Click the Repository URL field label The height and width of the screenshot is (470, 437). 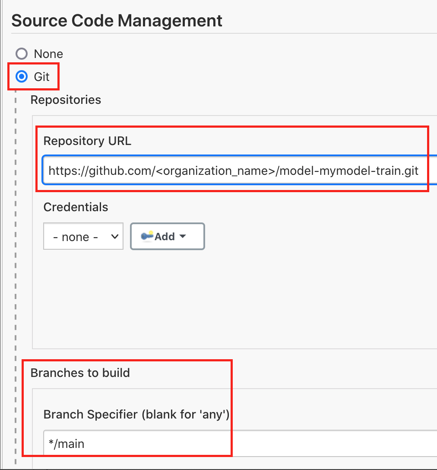point(87,141)
